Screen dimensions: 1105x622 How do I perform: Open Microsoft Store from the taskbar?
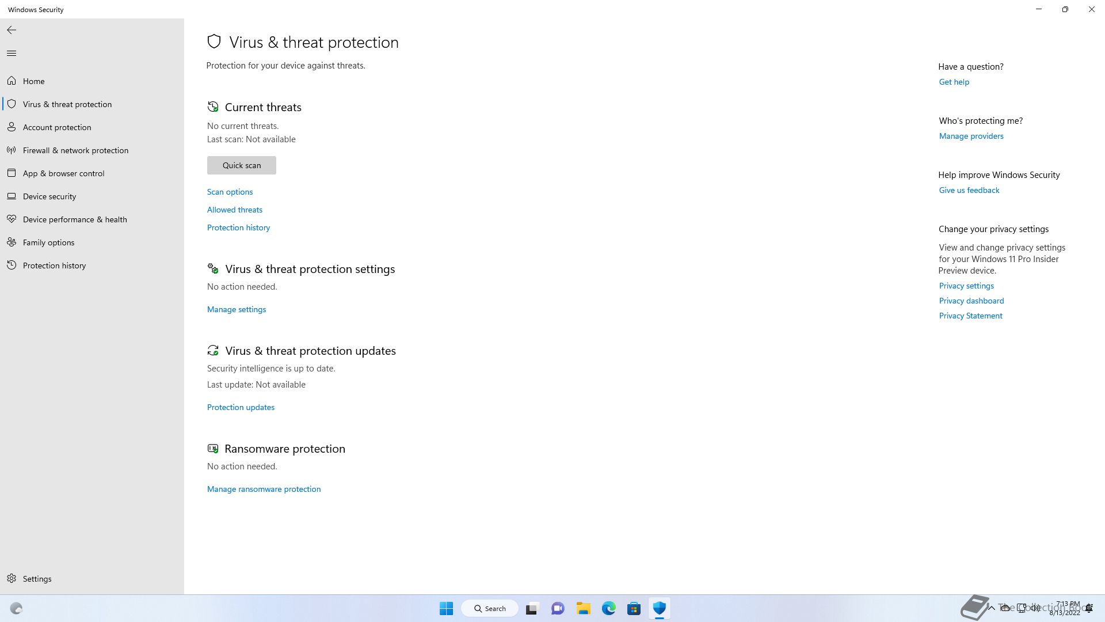(634, 608)
